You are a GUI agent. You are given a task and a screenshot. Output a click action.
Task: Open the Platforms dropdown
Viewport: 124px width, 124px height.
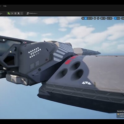[32, 13]
